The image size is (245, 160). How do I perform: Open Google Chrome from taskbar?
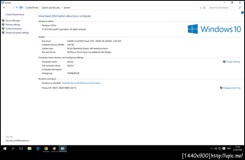point(46,149)
